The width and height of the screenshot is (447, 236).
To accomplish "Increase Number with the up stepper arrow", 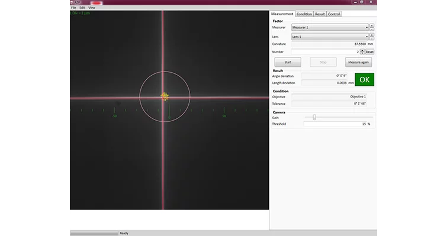I will click(362, 50).
